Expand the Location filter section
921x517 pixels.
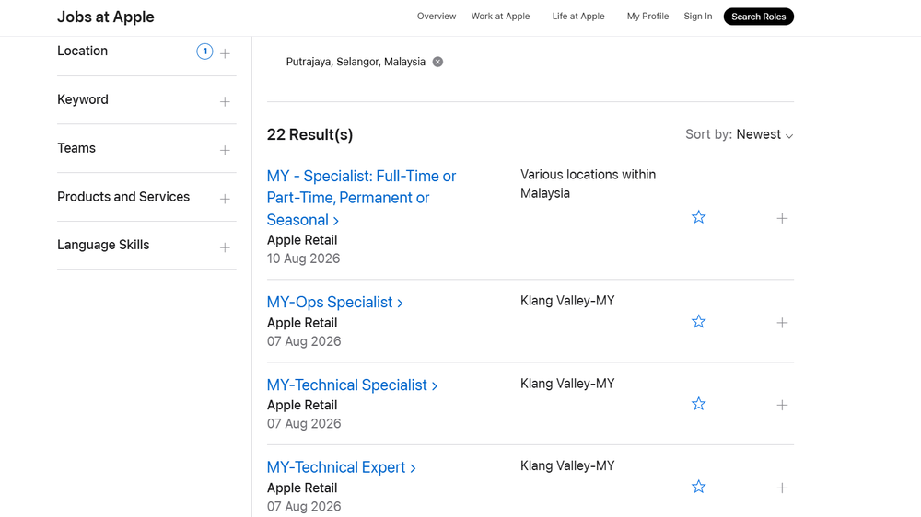point(225,53)
